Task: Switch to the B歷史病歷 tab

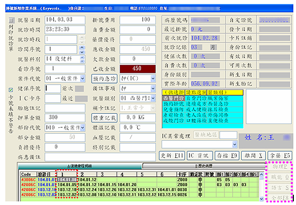Action: click(x=204, y=166)
